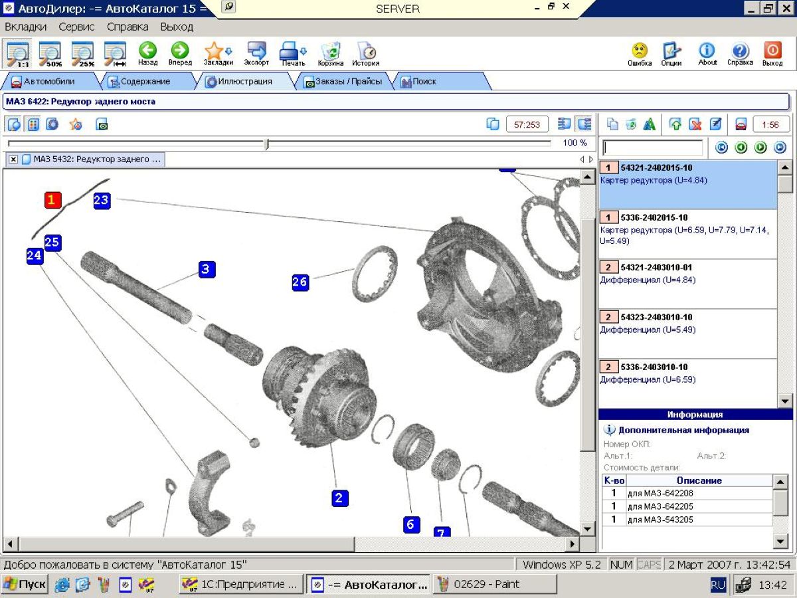The image size is (797, 598).
Task: Click the parts list search field
Action: click(652, 148)
